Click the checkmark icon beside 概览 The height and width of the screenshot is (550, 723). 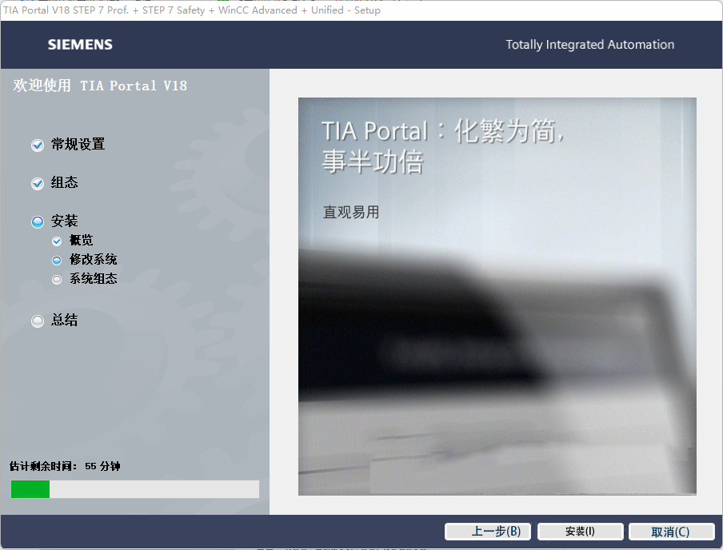click(56, 240)
